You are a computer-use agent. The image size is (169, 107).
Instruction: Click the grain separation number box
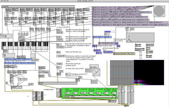pyautogui.click(x=67, y=93)
